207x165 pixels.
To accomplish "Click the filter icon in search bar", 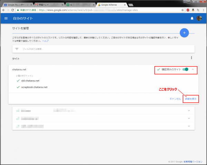I will tap(17, 49).
